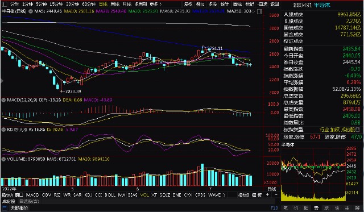The image size is (364, 212).
Task: Select the OBV indicator tab
Action: pos(47,195)
